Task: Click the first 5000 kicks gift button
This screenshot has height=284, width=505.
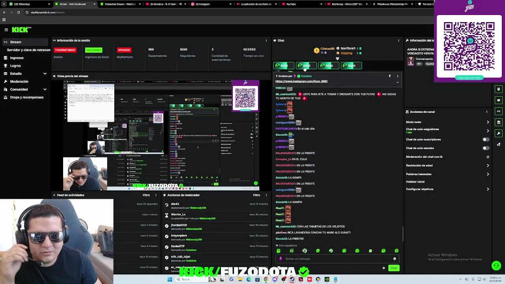Action: (284, 65)
